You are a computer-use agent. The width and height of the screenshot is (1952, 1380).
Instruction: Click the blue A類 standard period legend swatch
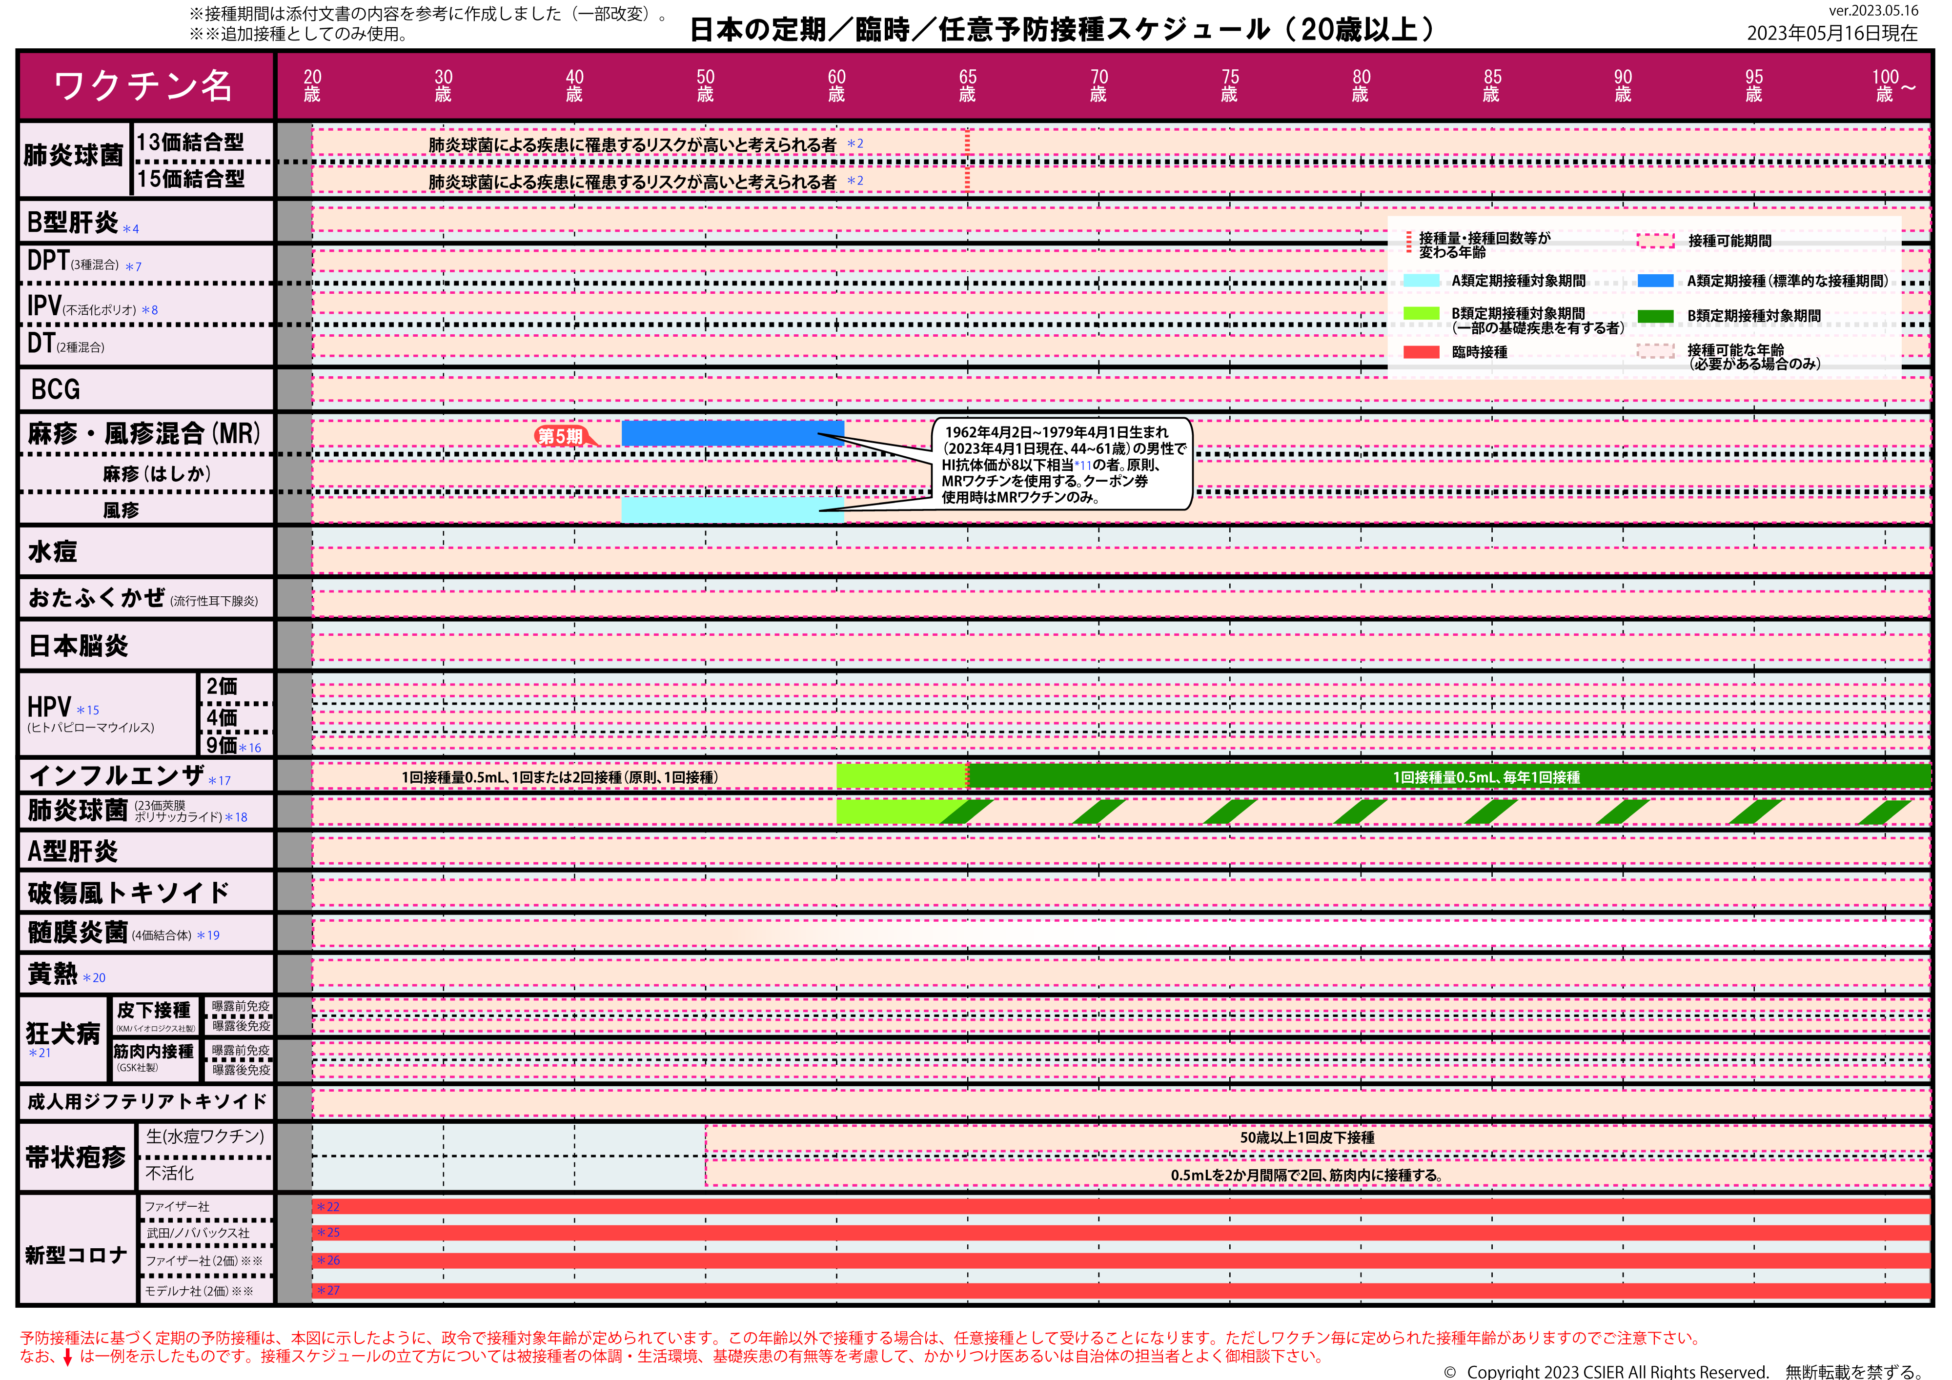1655,281
